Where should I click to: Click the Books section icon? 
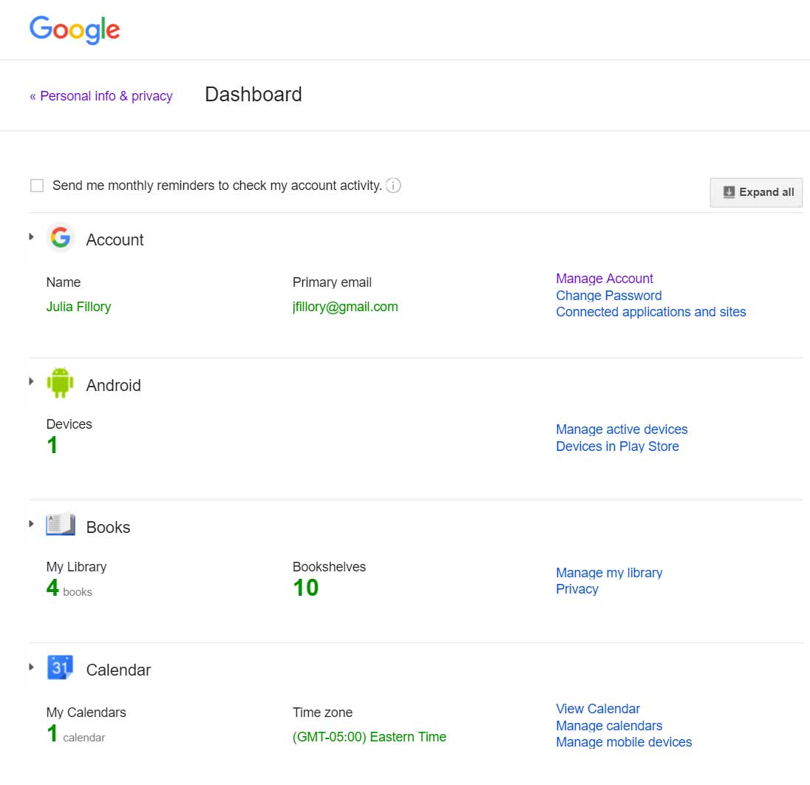(59, 525)
